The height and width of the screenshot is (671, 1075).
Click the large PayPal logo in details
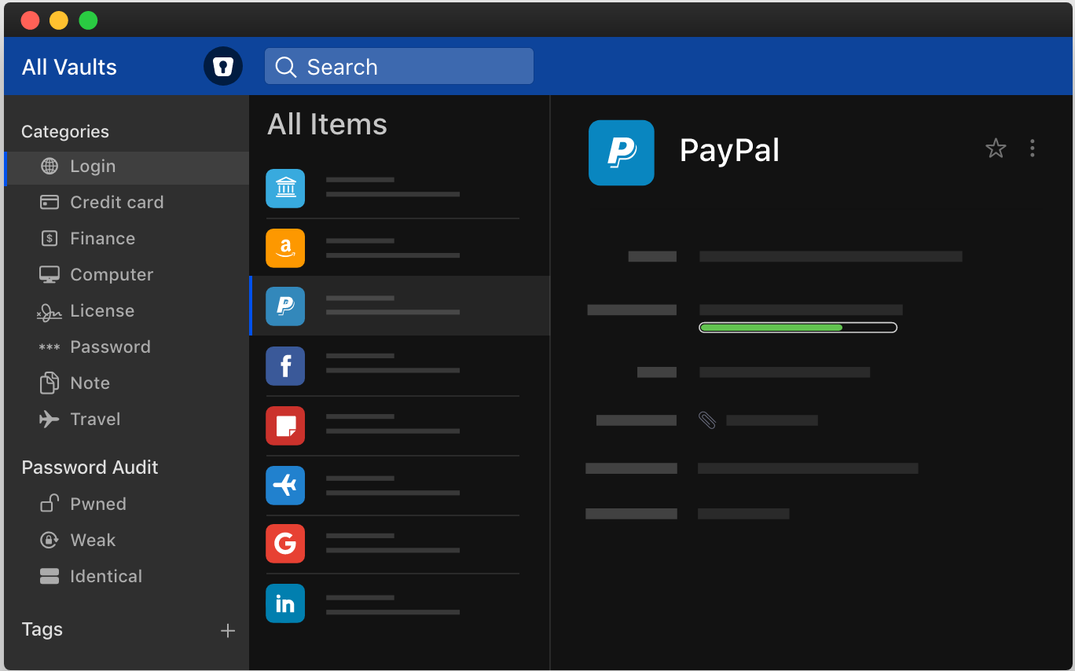tap(622, 152)
